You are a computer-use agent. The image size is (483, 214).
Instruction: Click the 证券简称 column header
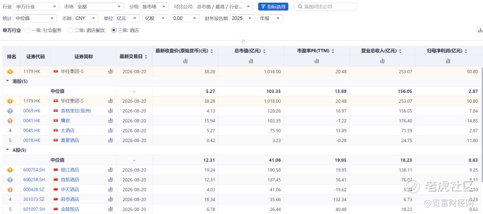pyautogui.click(x=83, y=56)
